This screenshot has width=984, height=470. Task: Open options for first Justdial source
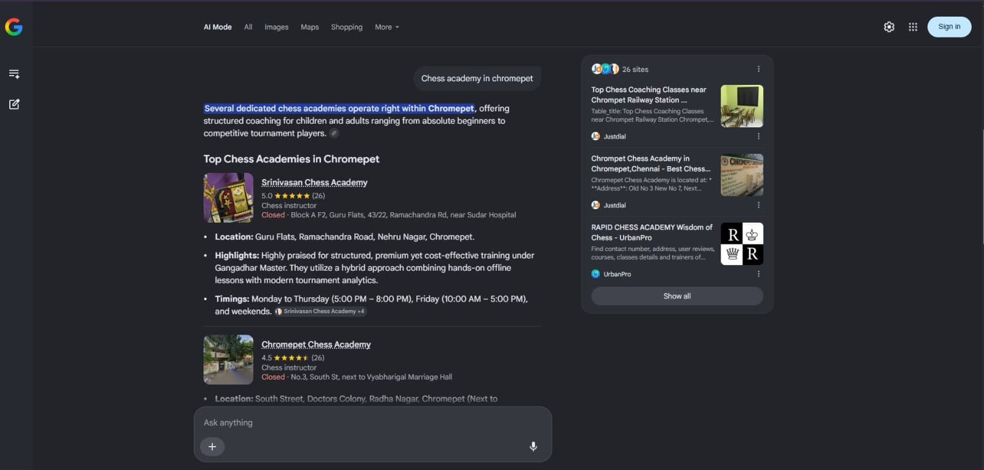pos(758,137)
